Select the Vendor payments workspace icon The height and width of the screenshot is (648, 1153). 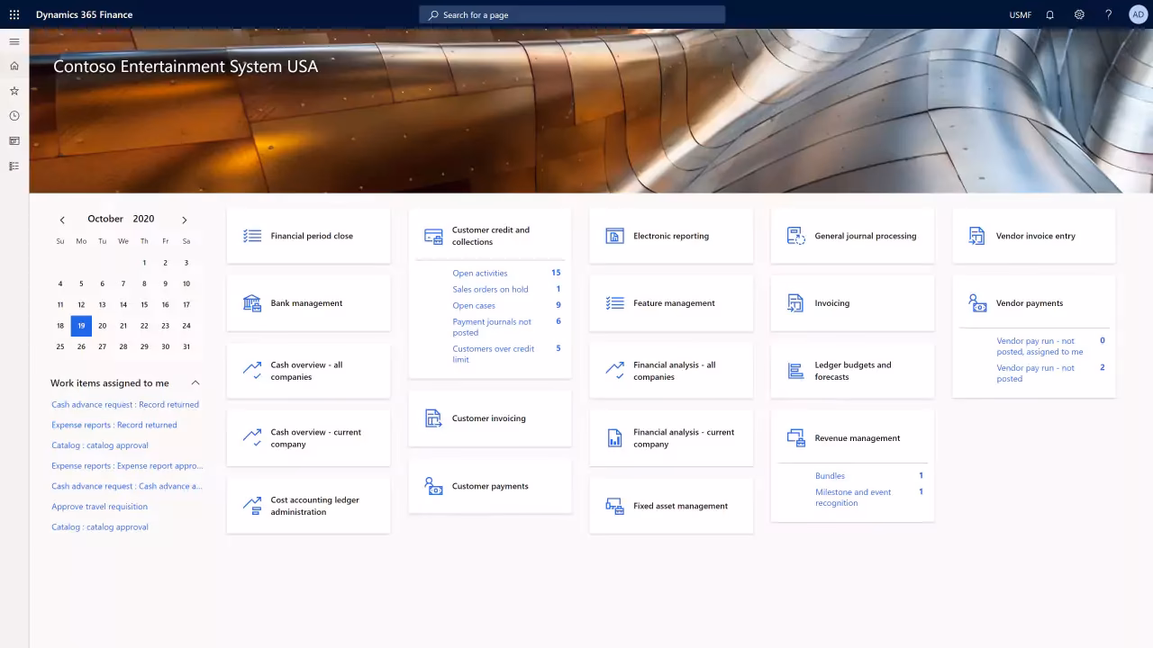click(977, 302)
